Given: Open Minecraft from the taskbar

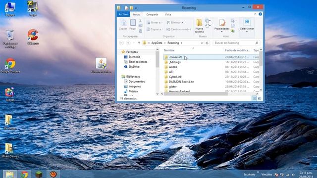Looking at the screenshot, I should click(39, 174).
